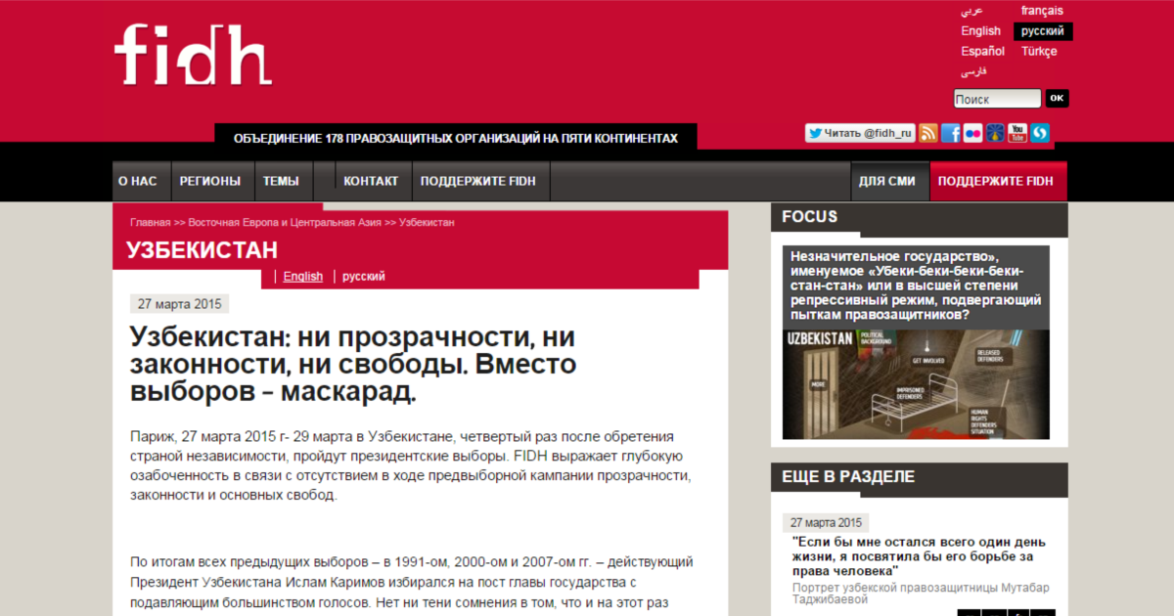Screen dimensions: 1174x616
Task: Go to Главная in breadcrumb
Action: pyautogui.click(x=151, y=223)
